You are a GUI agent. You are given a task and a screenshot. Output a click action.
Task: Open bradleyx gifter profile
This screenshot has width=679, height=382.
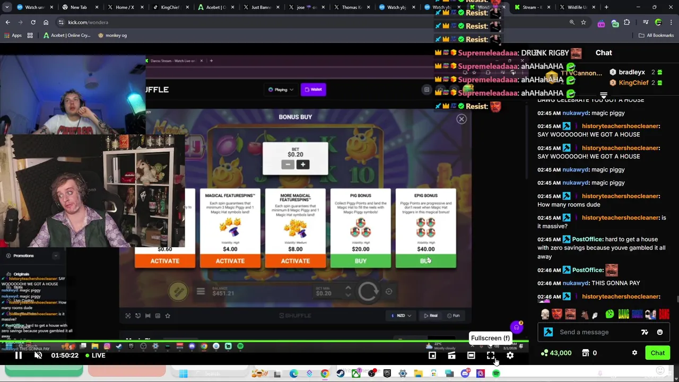pos(631,72)
